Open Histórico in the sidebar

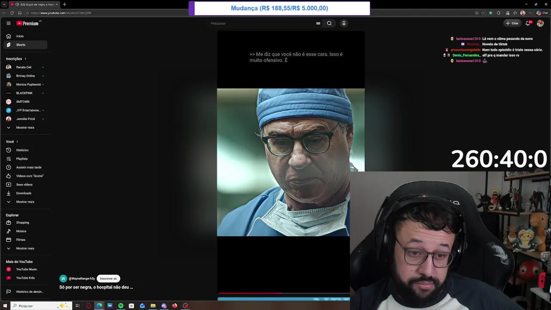(x=25, y=150)
